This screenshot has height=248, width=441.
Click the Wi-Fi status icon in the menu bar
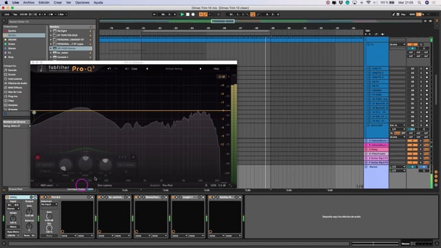[x=369, y=3]
